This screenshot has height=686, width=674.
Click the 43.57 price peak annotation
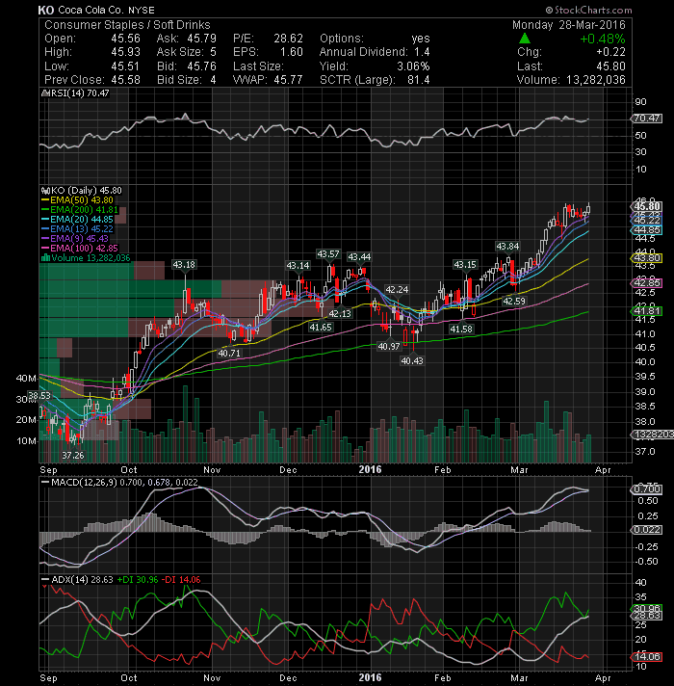pos(328,254)
